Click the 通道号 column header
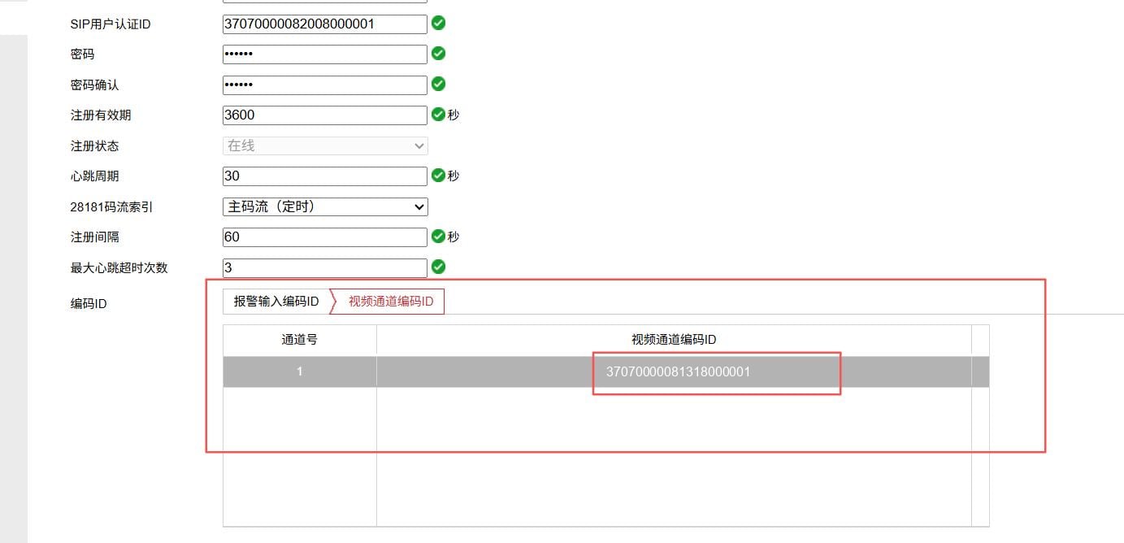 300,340
